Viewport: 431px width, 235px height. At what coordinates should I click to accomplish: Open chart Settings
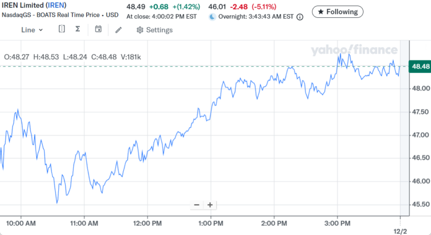click(x=155, y=30)
